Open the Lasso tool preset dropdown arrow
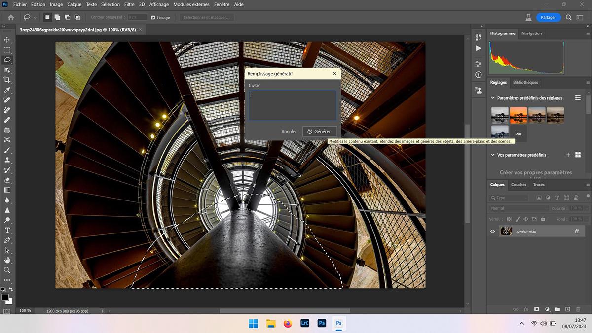The height and width of the screenshot is (333, 592). tap(35, 18)
